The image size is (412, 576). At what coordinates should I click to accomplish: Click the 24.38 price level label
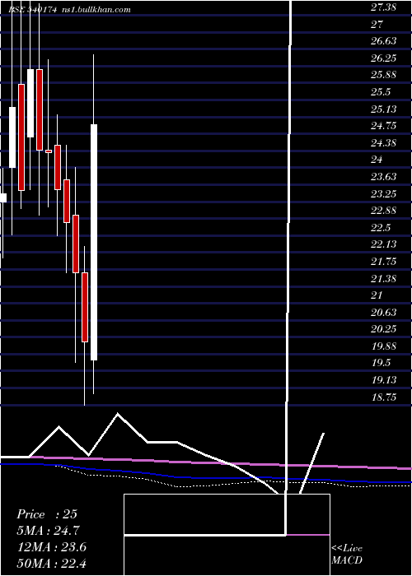(383, 142)
